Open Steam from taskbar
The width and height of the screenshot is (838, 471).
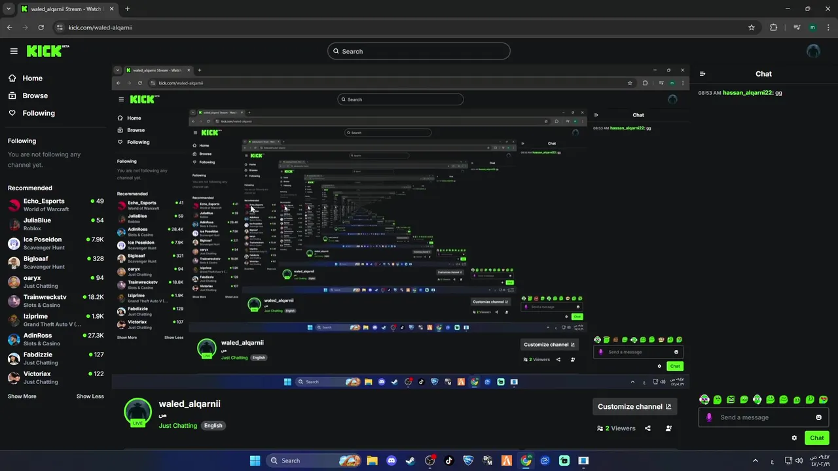pos(410,461)
